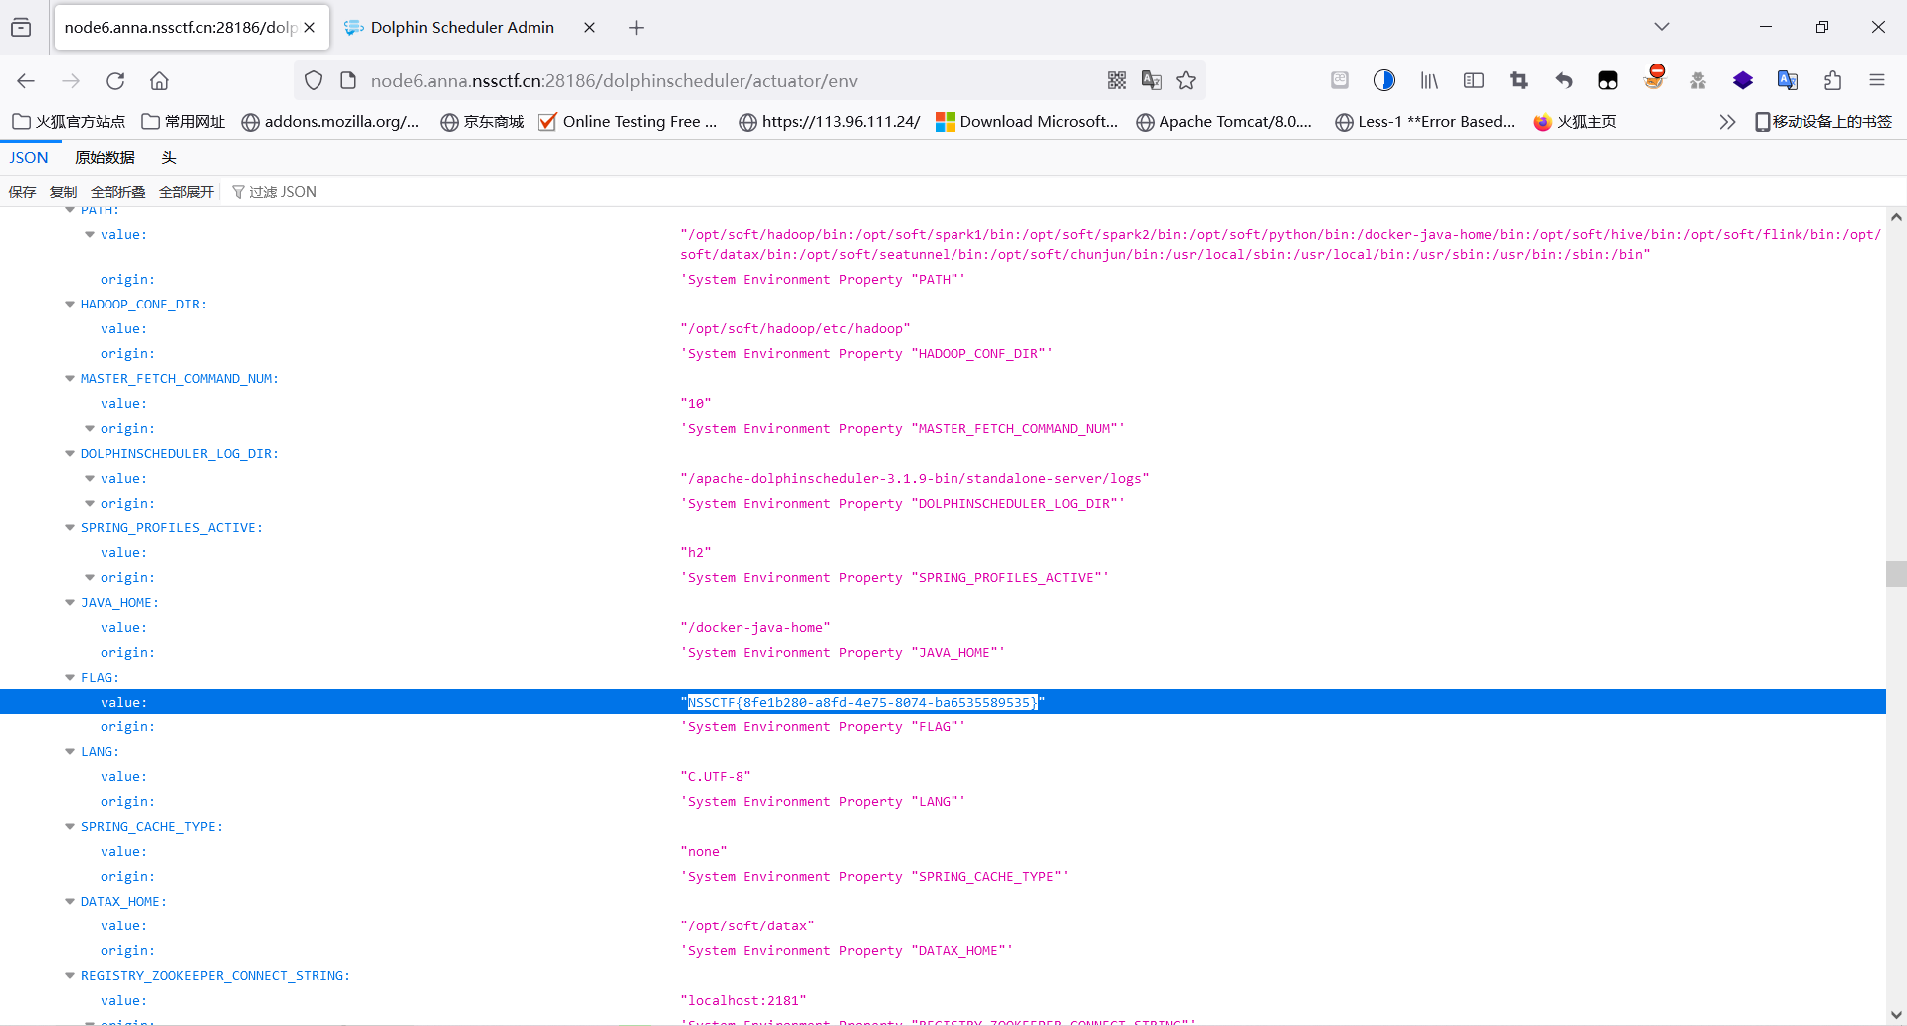
Task: Select the highlighted NSSCTF flag value
Action: [x=862, y=703]
